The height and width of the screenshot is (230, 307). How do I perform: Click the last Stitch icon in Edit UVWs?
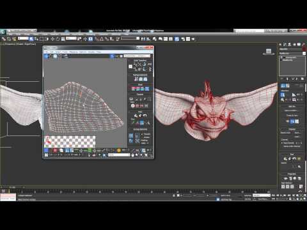(x=147, y=89)
